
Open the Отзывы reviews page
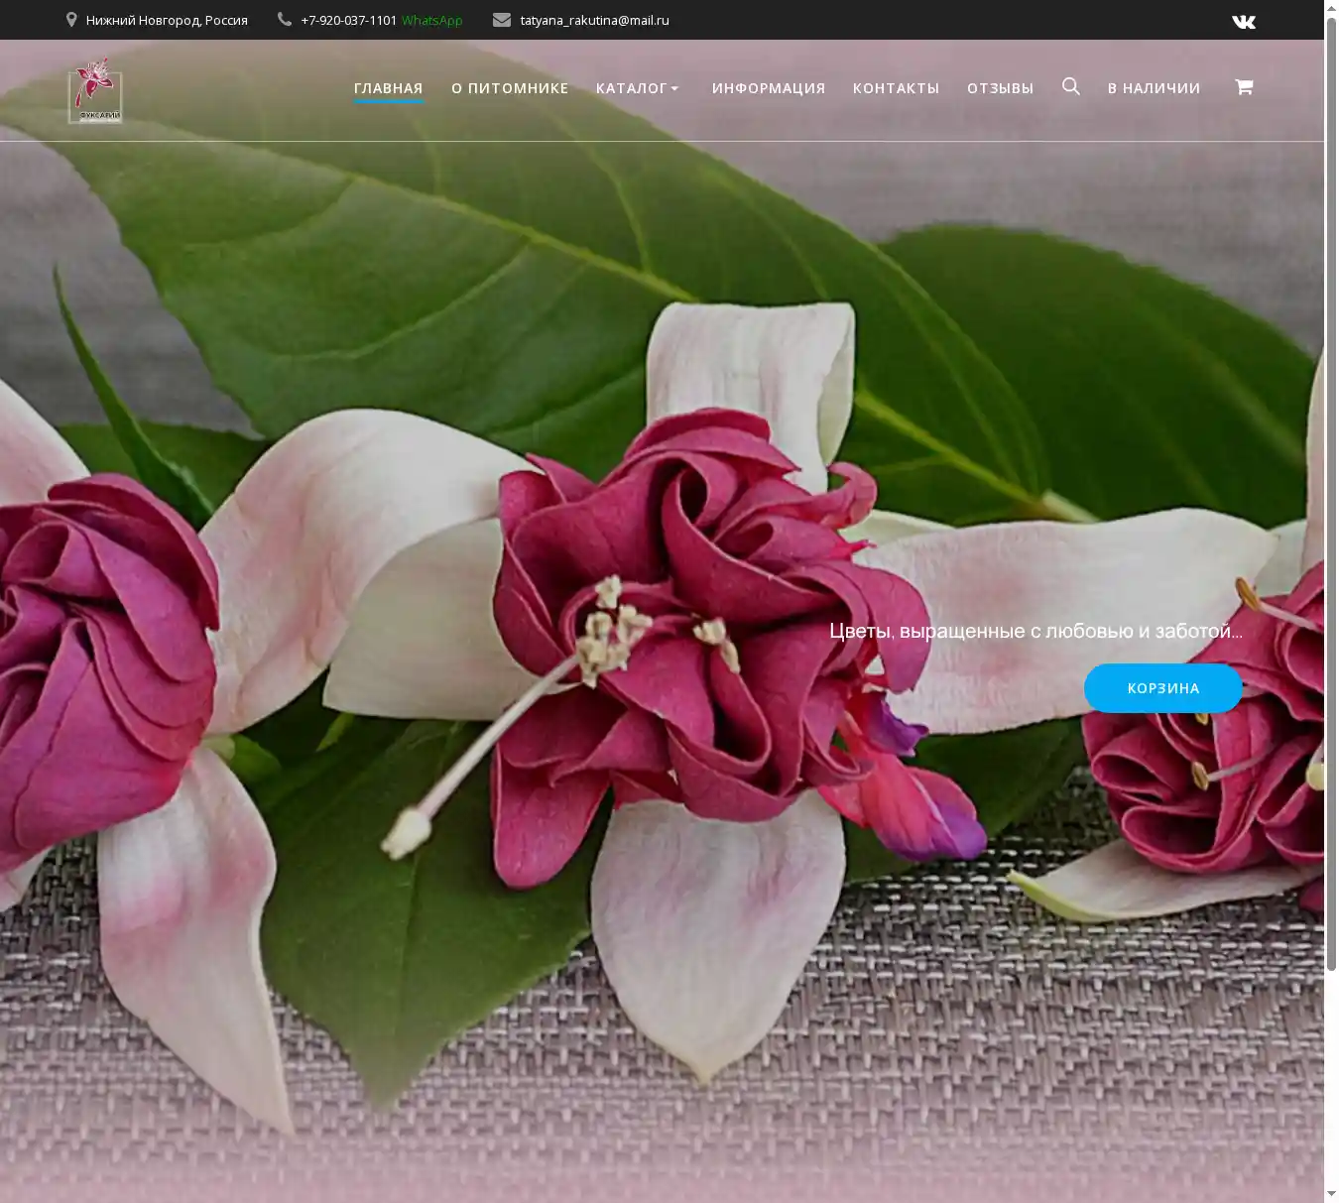[x=1000, y=88]
